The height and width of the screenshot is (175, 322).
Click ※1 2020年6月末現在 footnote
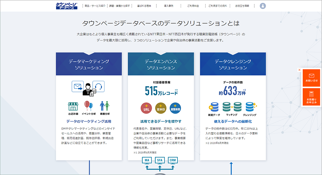click(145, 152)
